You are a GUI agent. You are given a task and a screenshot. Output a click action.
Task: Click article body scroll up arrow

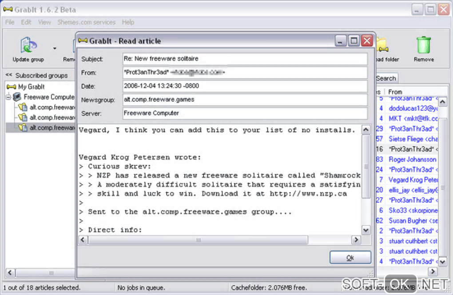pos(366,130)
